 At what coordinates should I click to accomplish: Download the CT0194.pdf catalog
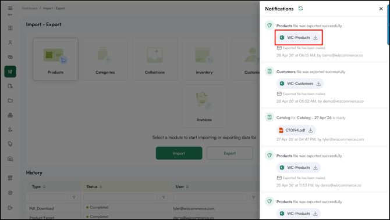click(x=310, y=130)
